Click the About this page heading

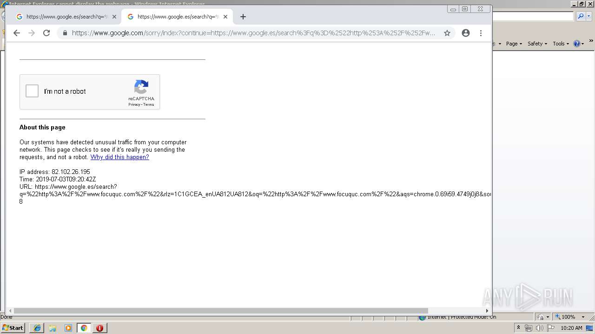[42, 127]
